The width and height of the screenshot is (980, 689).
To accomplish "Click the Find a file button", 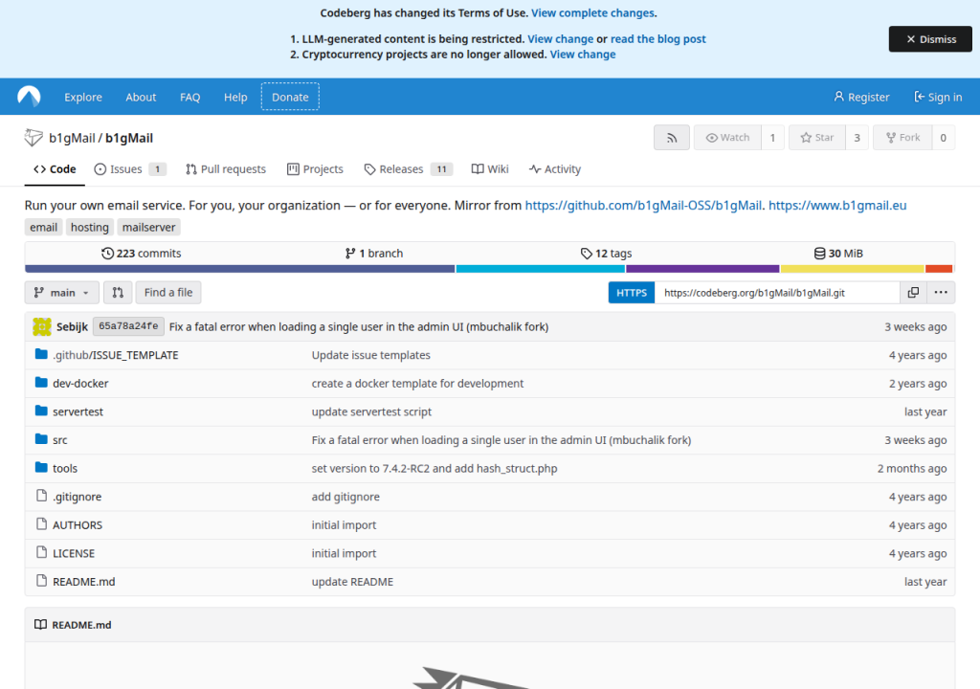I will click(168, 293).
